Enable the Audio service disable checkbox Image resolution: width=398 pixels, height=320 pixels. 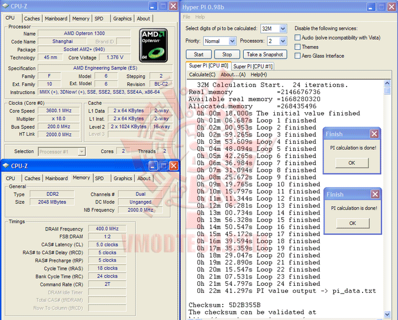pos(297,38)
